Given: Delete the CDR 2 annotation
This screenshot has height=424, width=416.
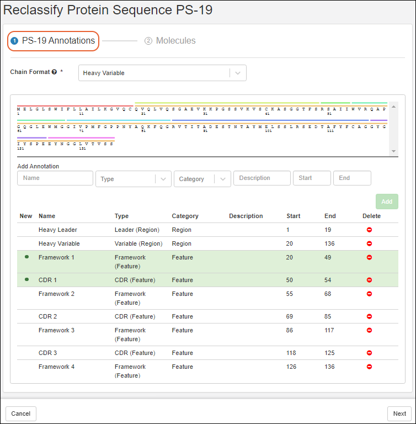Looking at the screenshot, I should (x=369, y=316).
